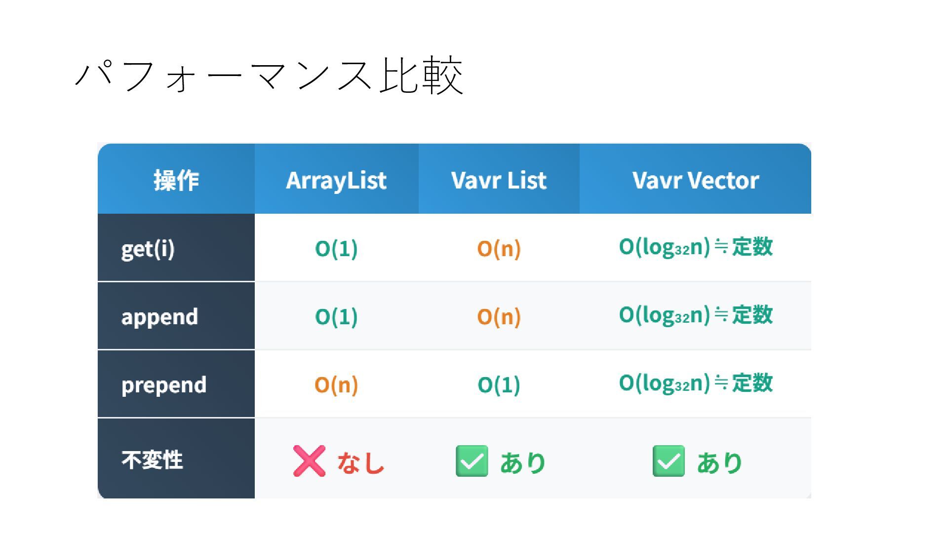
Task: Click the green checkmark in the Vavr List column
Action: [x=472, y=461]
